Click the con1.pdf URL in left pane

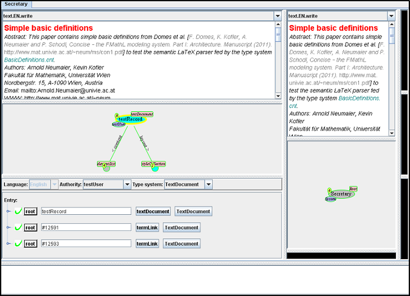click(x=63, y=53)
